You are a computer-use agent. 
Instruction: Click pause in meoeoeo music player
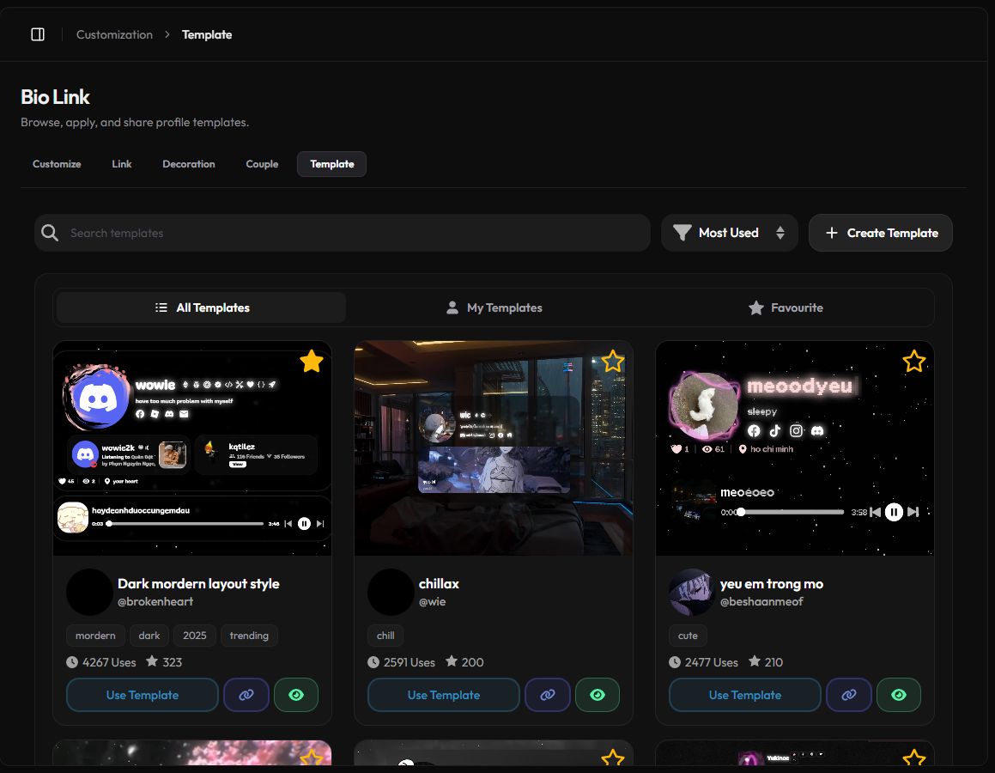[x=894, y=512]
